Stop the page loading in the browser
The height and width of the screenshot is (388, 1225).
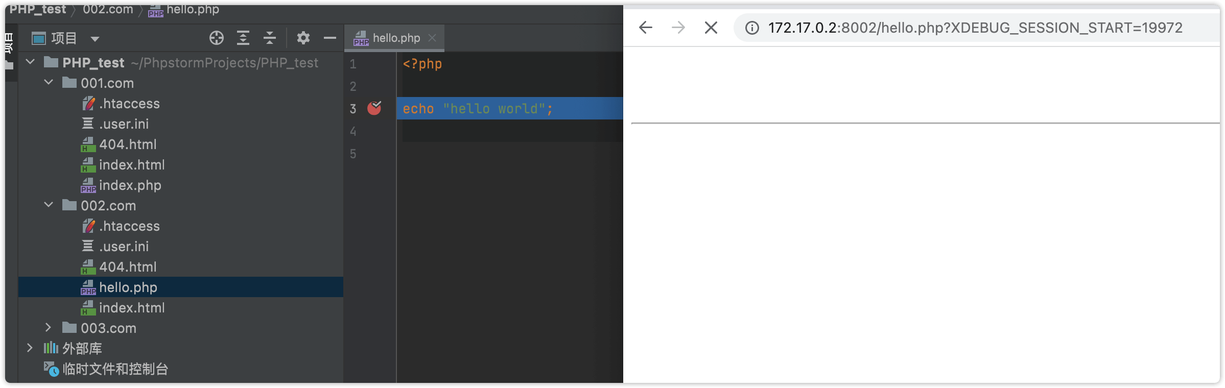coord(711,28)
